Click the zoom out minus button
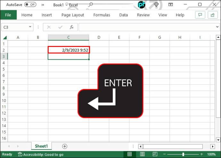The height and width of the screenshot is (158, 221). point(164,154)
